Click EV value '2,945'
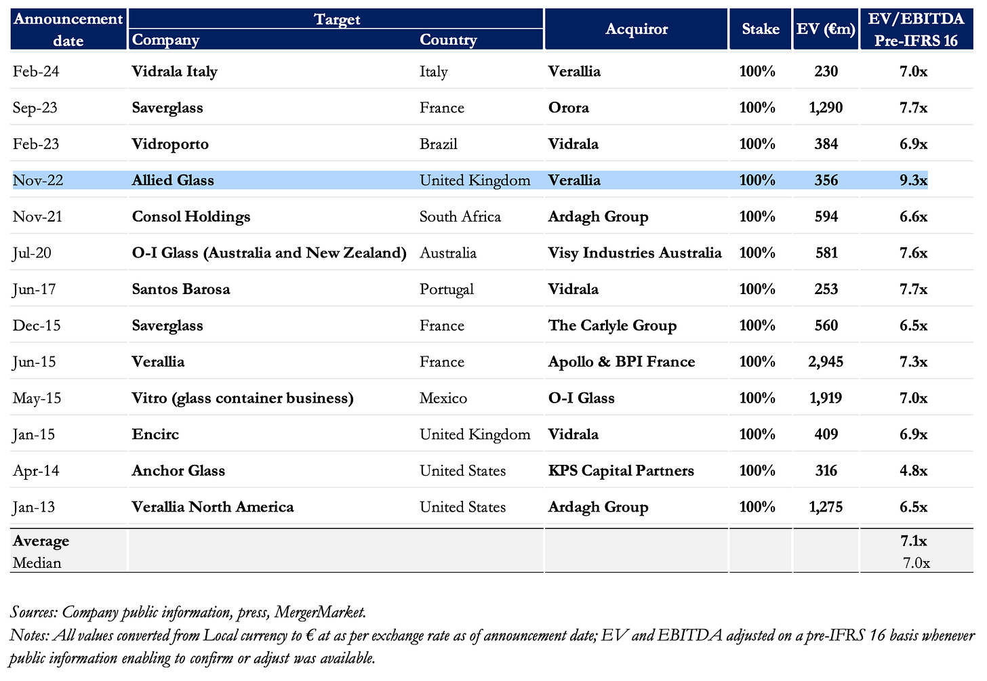 (826, 362)
